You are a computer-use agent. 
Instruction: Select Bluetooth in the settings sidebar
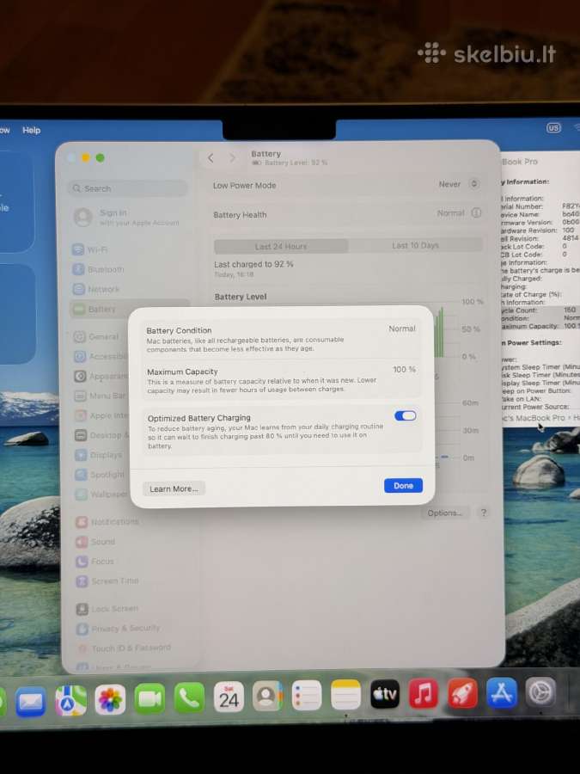click(98, 269)
